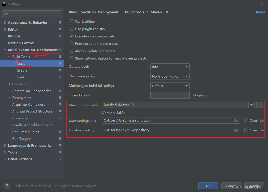Click project-level icon beside Gradle
The image size is (268, 192).
pyautogui.click(x=60, y=70)
